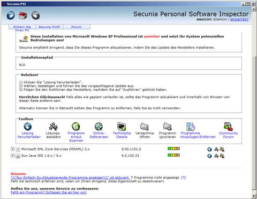257x199 pixels.
Task: Expand the Microsoft XML Core Services row
Action: tap(12, 149)
